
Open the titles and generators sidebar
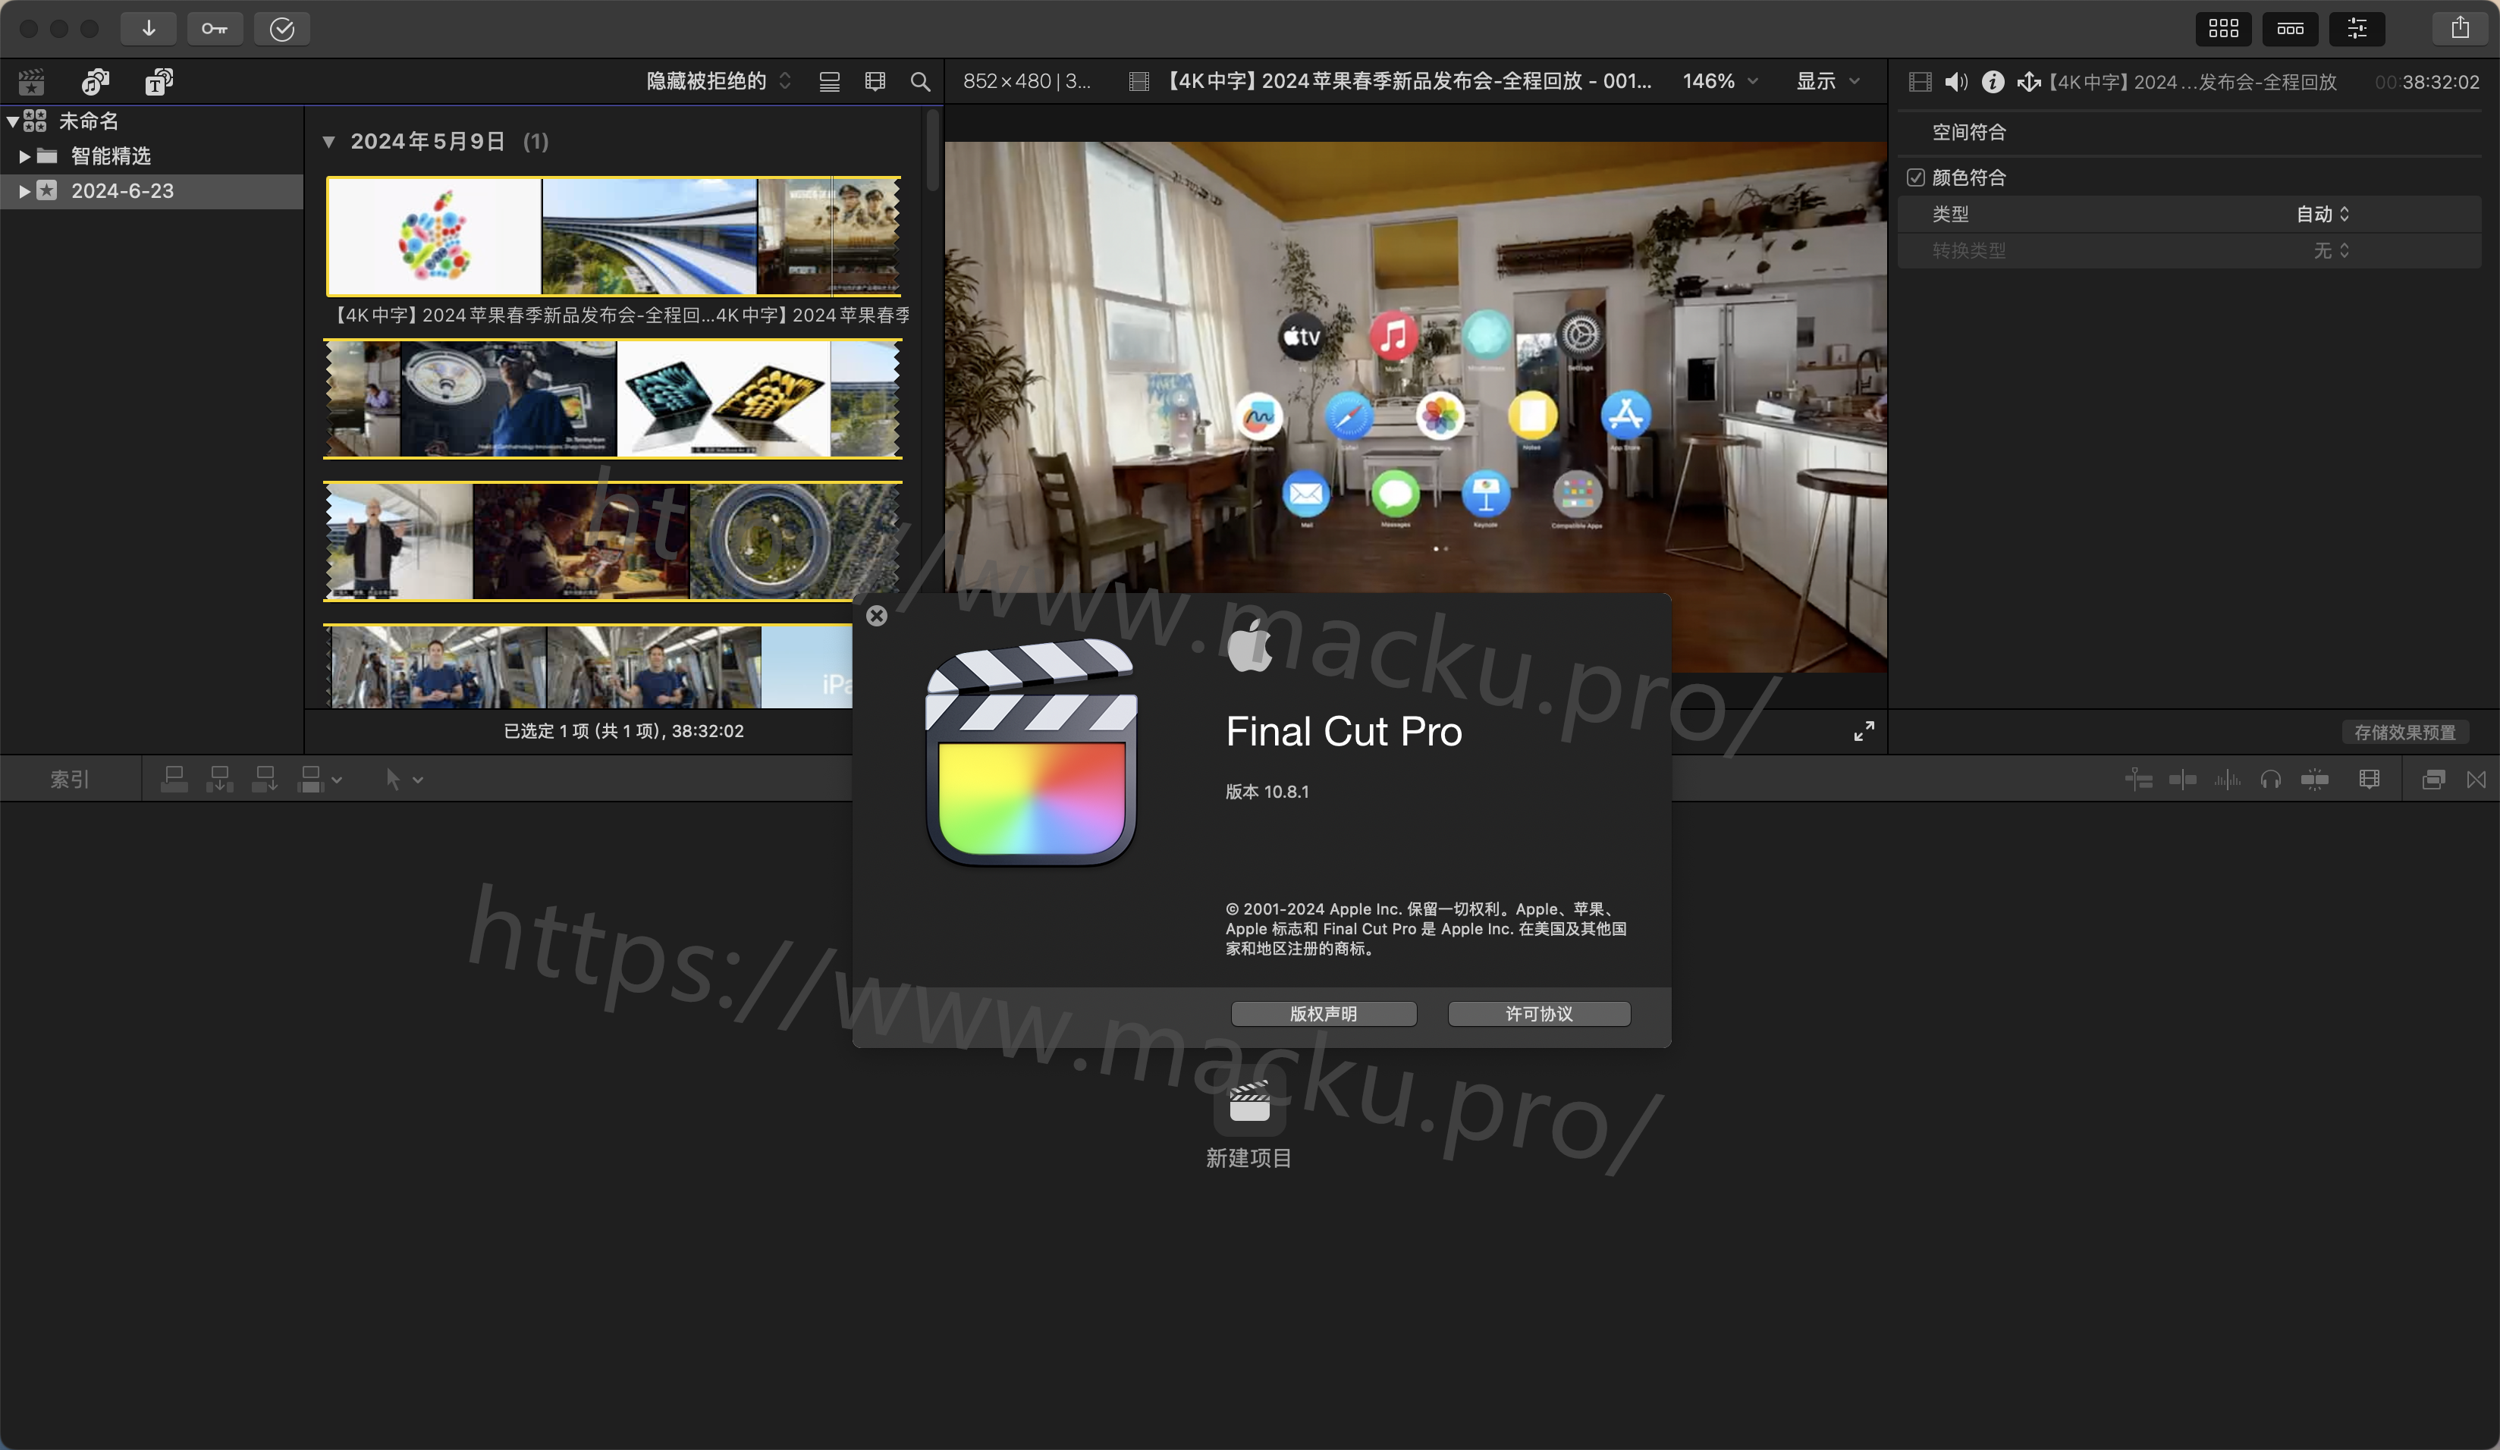tap(159, 81)
